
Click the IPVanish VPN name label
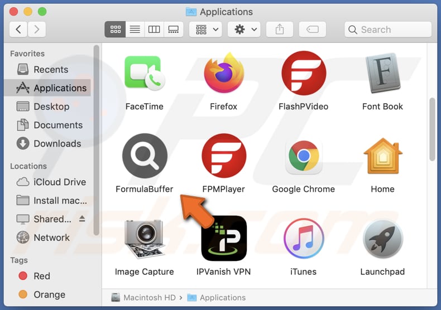pyautogui.click(x=224, y=272)
